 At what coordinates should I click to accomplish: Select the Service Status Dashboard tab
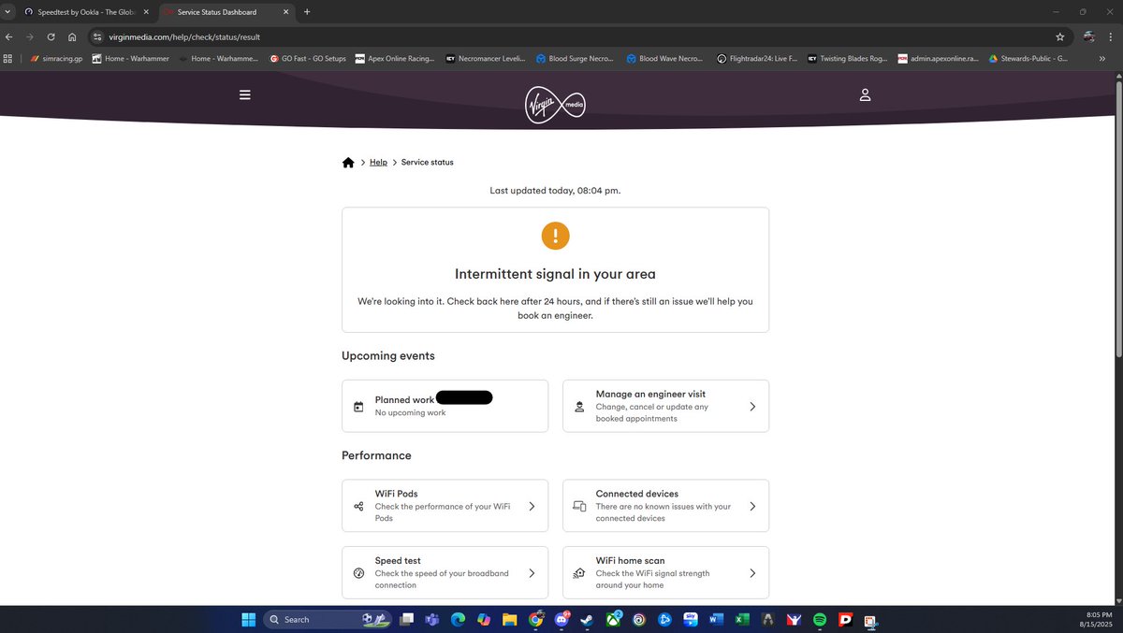(225, 12)
